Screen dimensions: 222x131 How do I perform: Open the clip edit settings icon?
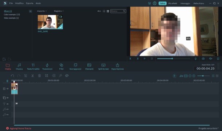pyautogui.click(x=25, y=76)
